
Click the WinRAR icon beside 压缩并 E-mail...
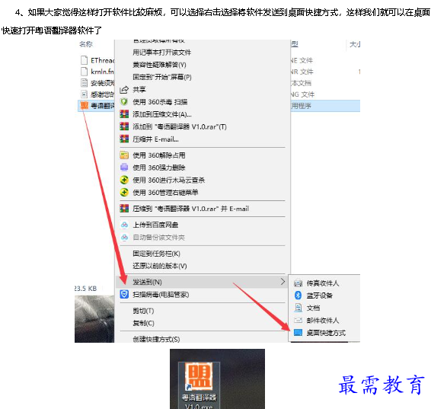coord(124,139)
